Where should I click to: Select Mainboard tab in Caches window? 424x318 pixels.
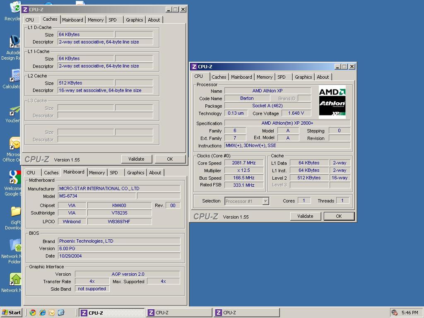click(x=72, y=20)
